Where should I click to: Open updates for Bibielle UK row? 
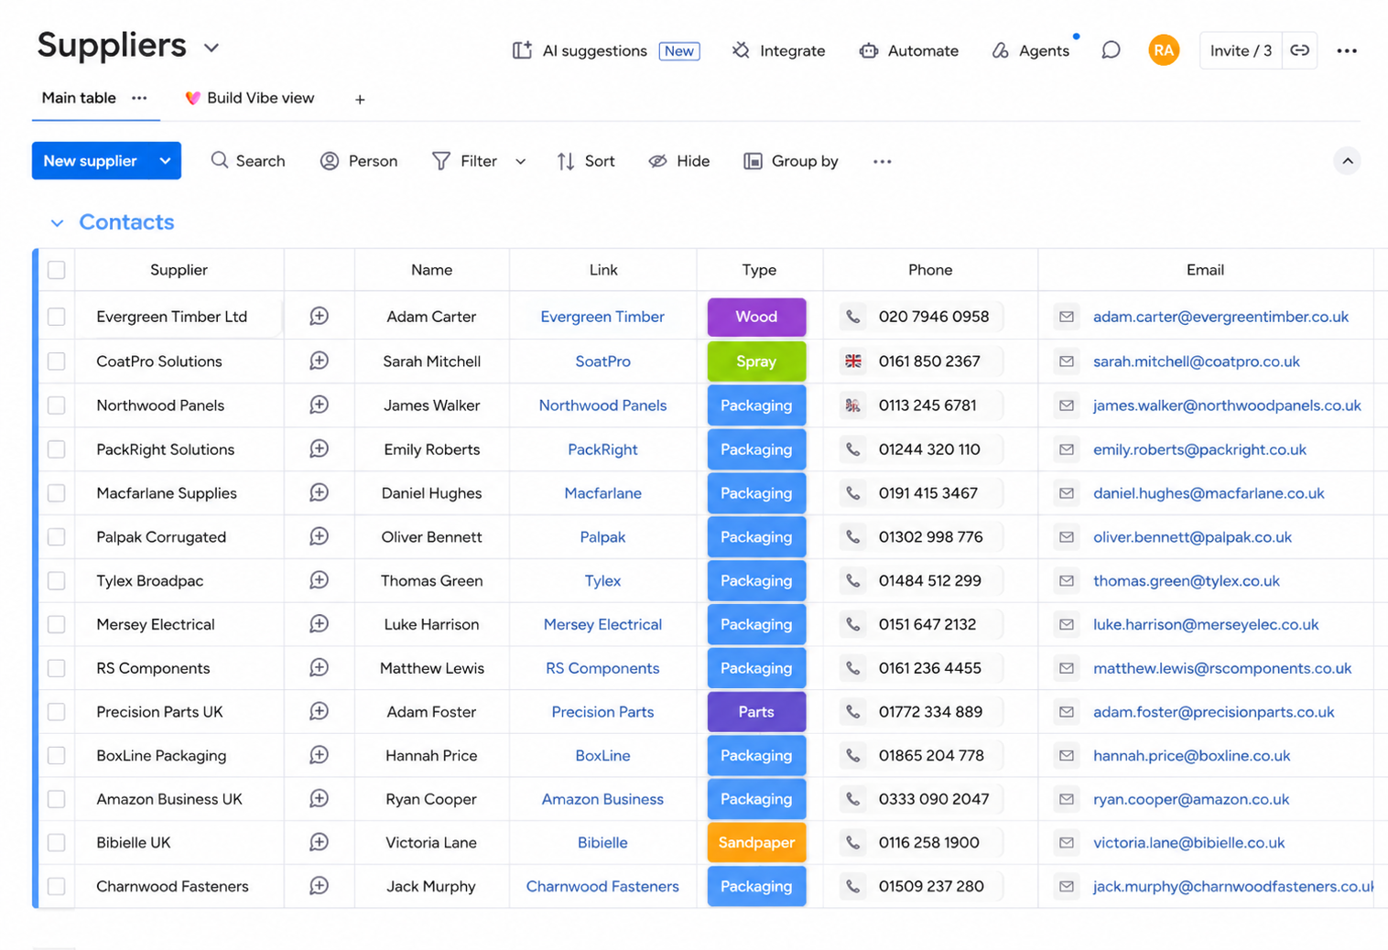point(319,842)
